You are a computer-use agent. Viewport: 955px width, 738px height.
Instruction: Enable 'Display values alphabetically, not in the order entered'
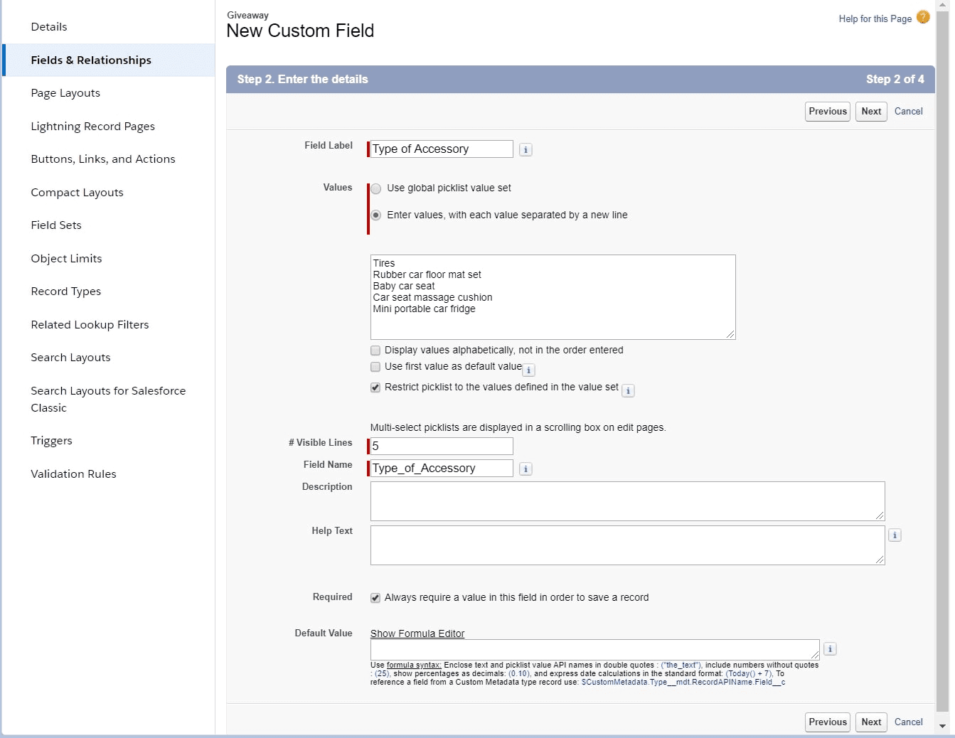click(375, 350)
